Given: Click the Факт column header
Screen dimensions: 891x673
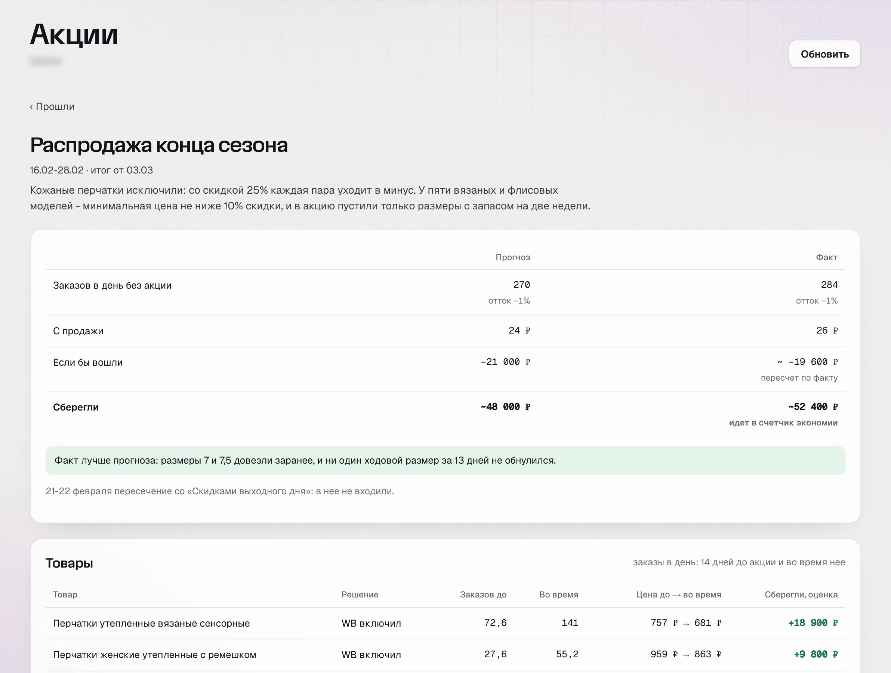Looking at the screenshot, I should 827,257.
